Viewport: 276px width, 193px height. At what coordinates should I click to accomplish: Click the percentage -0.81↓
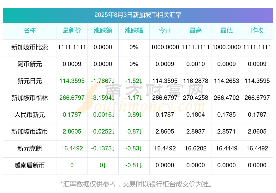click(x=134, y=165)
